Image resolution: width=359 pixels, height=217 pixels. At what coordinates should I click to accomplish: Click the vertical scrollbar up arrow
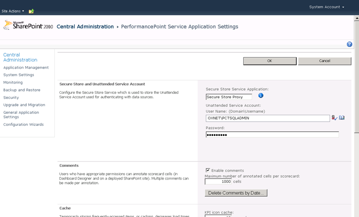click(x=357, y=18)
